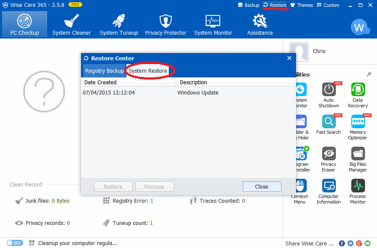Click Junk files: 0 Bytes record

[x=42, y=201]
